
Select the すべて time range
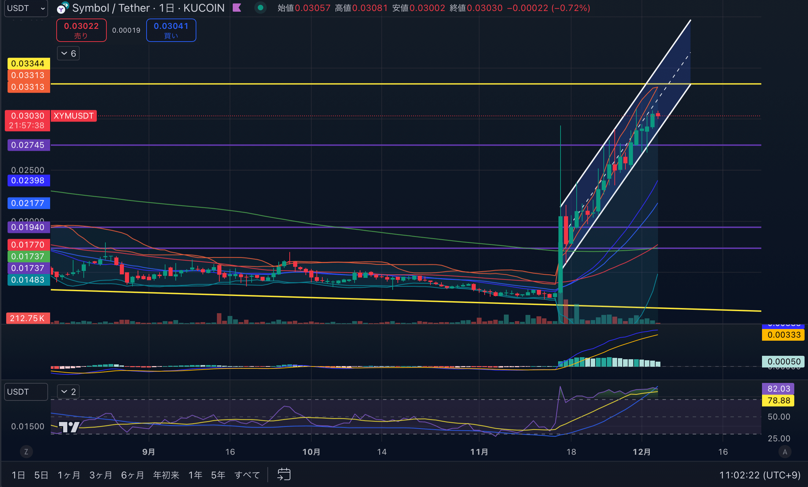[x=247, y=475]
